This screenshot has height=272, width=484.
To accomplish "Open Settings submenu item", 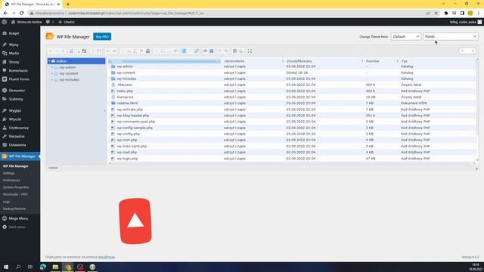I will 8,173.
